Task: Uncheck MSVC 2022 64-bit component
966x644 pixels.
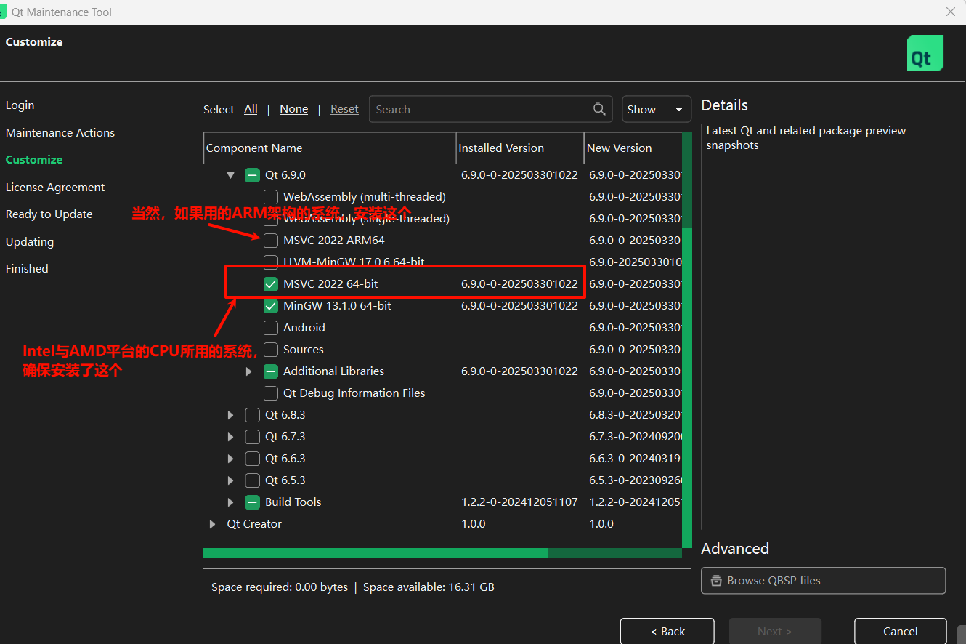Action: 271,284
